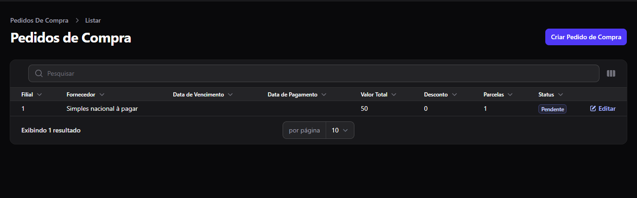Sort by Data de Pagamento column
The width and height of the screenshot is (637, 198).
(x=297, y=95)
